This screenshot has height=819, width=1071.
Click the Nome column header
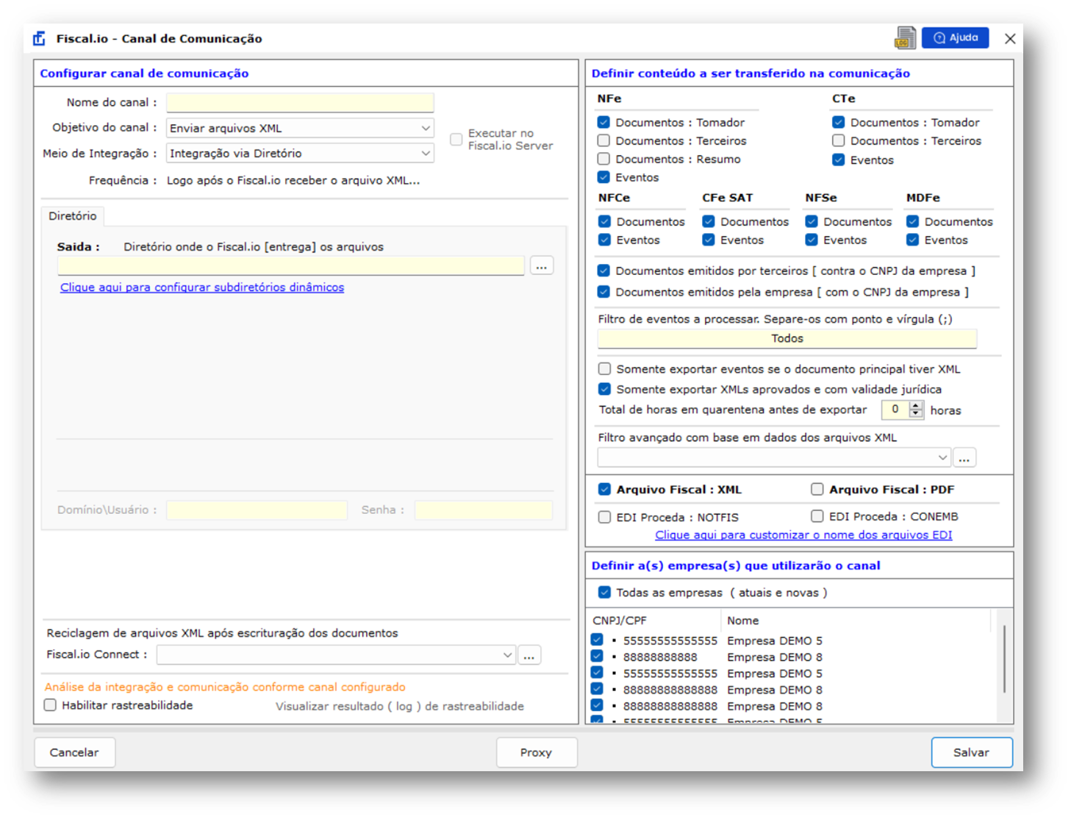(x=743, y=620)
